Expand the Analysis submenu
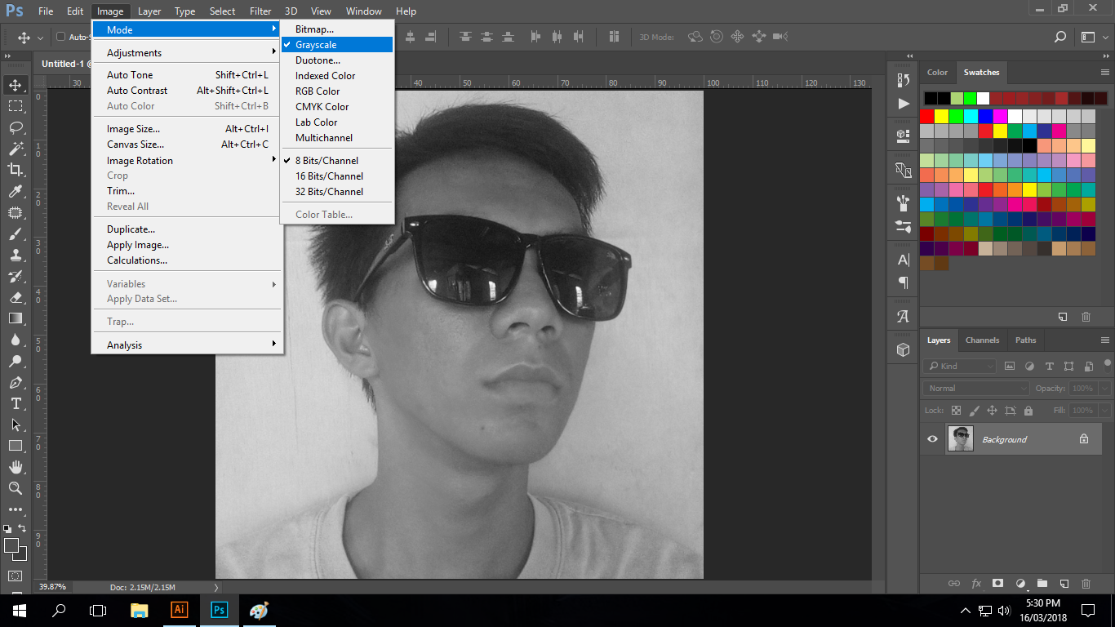The width and height of the screenshot is (1115, 627). click(x=187, y=345)
